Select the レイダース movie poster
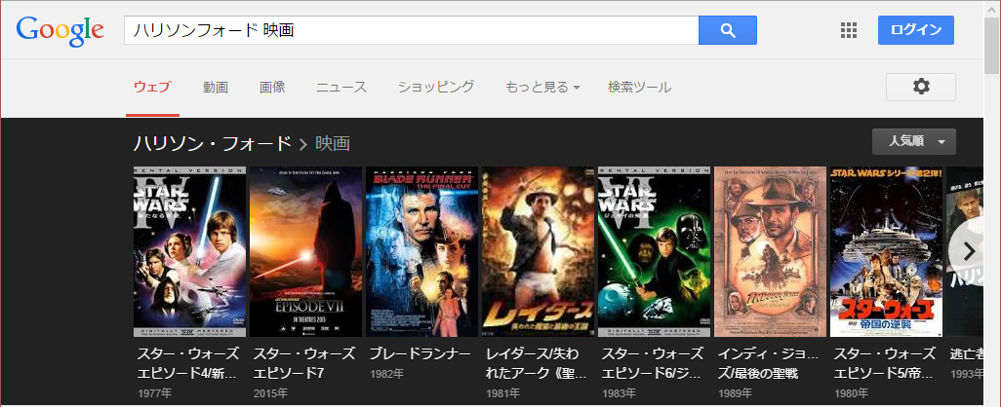 536,251
